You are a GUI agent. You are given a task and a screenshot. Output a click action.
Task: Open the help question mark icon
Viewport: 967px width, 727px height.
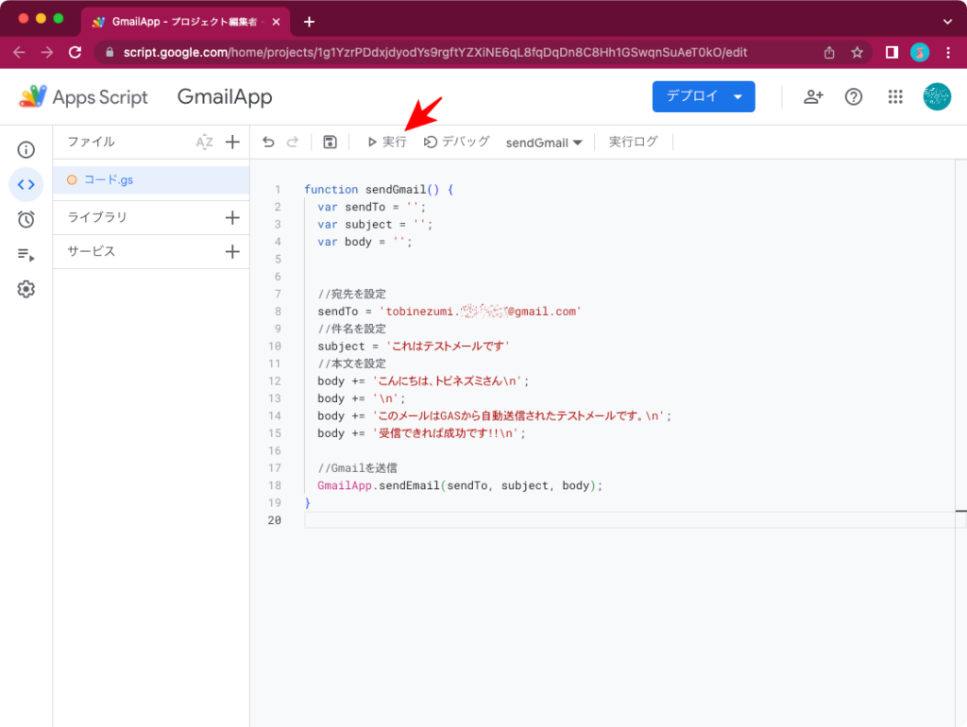[854, 97]
